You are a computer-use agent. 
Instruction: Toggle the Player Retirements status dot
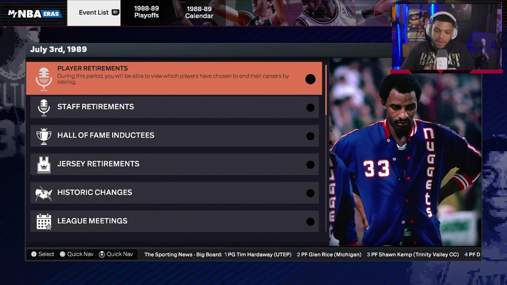(x=311, y=79)
